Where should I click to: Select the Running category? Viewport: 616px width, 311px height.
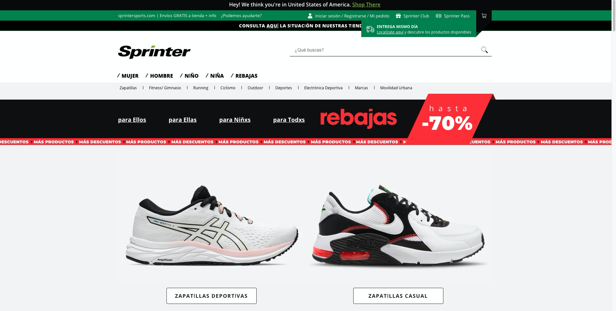pyautogui.click(x=201, y=88)
